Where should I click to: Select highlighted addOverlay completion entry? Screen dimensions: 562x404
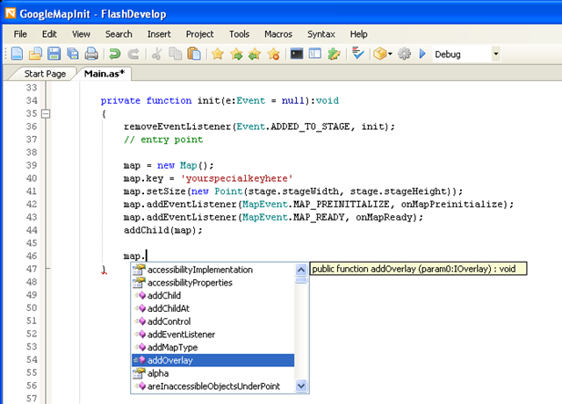point(213,360)
